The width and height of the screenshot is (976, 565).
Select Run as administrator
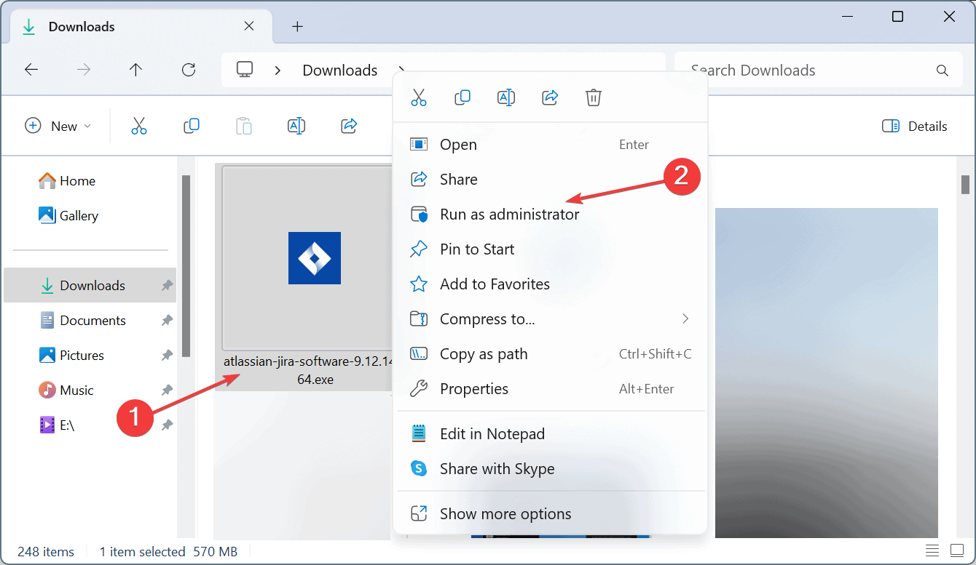[x=550, y=214]
